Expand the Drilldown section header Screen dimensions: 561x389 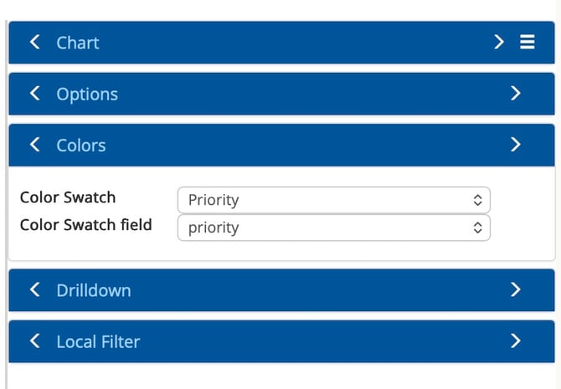(94, 290)
